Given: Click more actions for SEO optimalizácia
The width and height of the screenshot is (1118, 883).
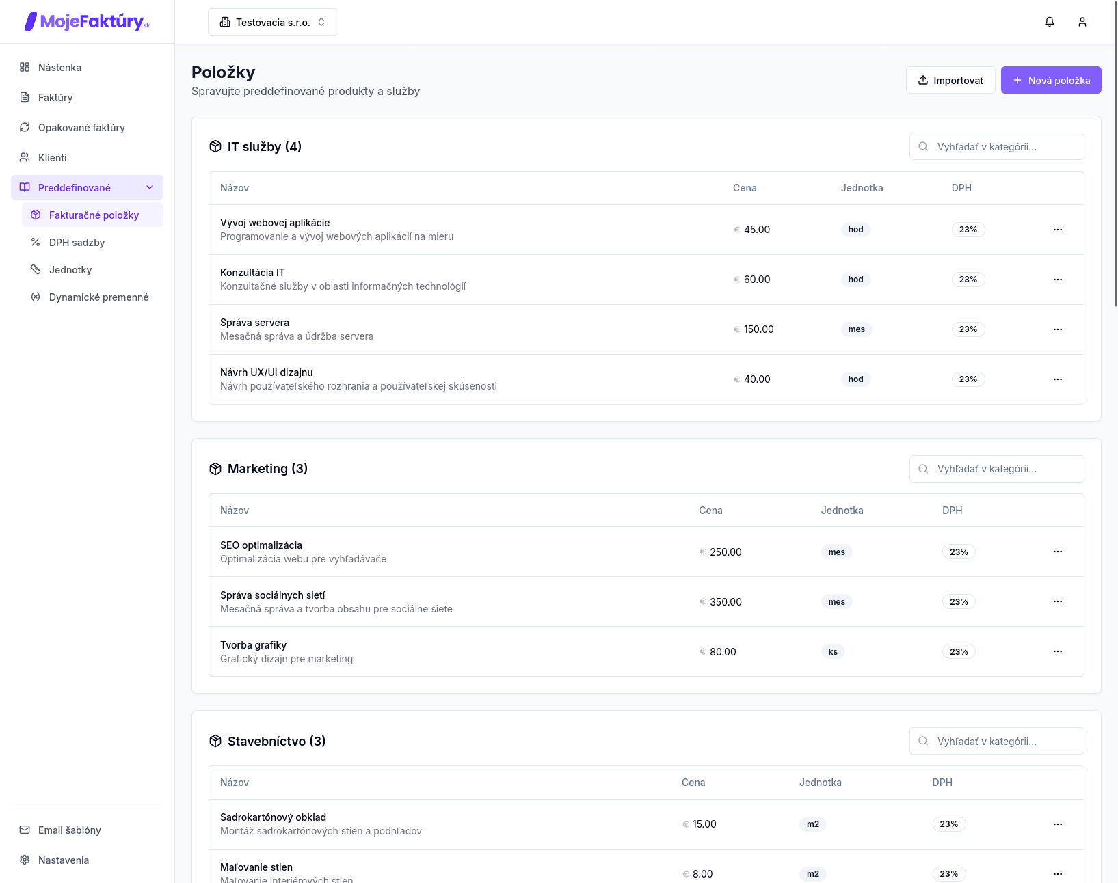Looking at the screenshot, I should click(x=1058, y=552).
